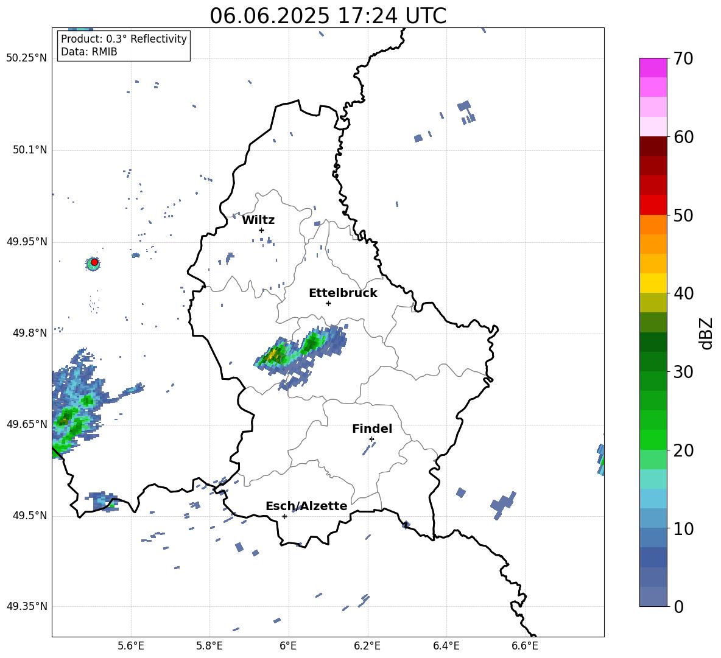The height and width of the screenshot is (658, 721).
Task: Click the "Data: RMIB" text
Action: (89, 52)
